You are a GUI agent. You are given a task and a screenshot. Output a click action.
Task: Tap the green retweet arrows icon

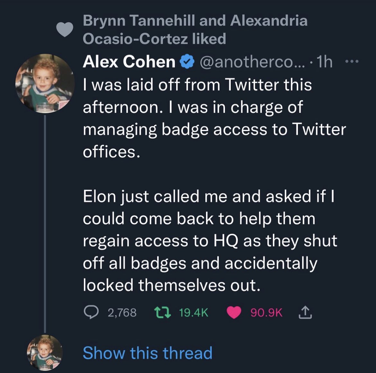click(162, 312)
